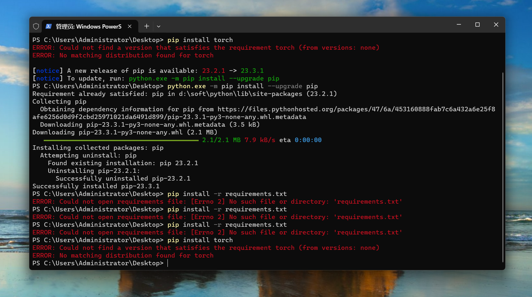Image resolution: width=532 pixels, height=297 pixels.
Task: Maximize the terminal window
Action: pos(477,25)
